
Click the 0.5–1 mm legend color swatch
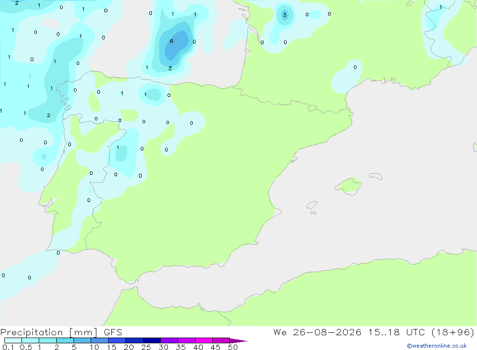point(31,340)
